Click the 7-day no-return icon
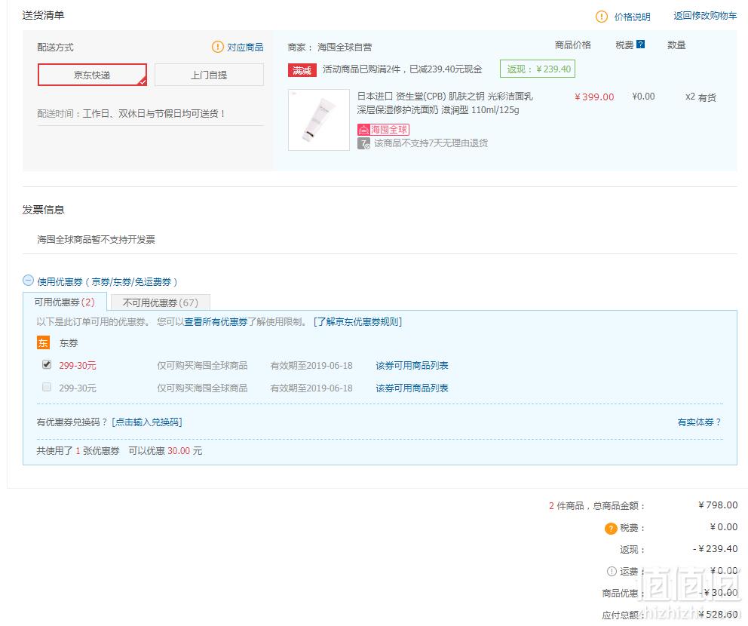This screenshot has height=626, width=748. pos(363,143)
